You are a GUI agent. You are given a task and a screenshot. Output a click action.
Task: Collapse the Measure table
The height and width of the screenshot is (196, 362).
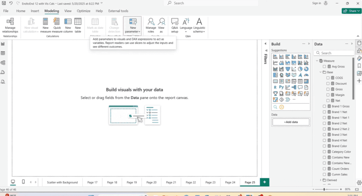[x=317, y=61]
